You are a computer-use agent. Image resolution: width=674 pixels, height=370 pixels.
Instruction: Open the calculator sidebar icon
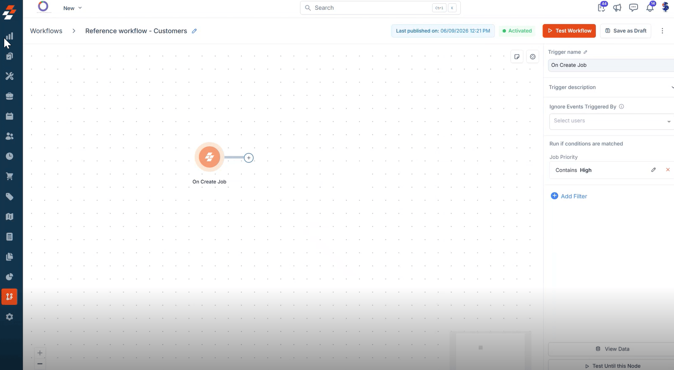click(x=9, y=237)
